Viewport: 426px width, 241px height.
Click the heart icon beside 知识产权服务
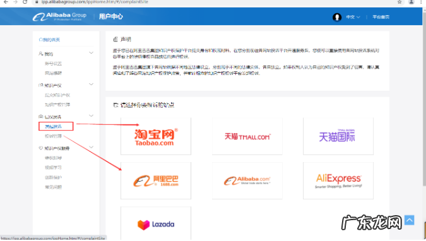41,148
